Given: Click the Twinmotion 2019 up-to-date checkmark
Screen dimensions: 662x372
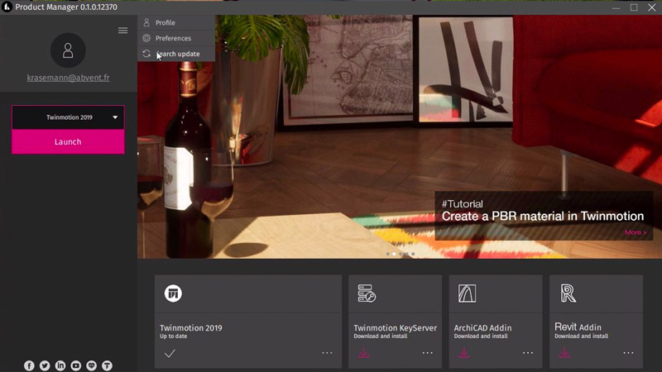Looking at the screenshot, I should coord(170,353).
